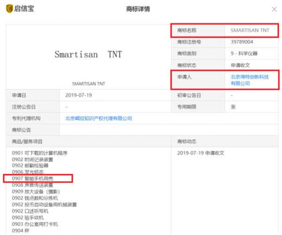Select item 0904 秤
The width and height of the screenshot is (282, 235).
coord(20,230)
